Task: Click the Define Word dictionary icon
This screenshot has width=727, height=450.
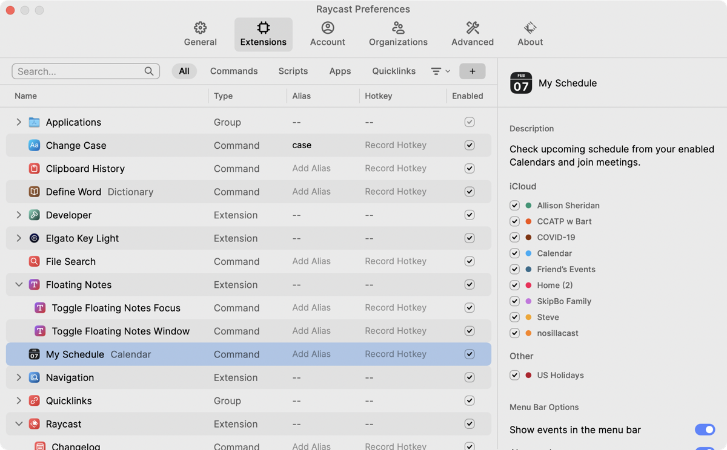Action: pyautogui.click(x=35, y=192)
